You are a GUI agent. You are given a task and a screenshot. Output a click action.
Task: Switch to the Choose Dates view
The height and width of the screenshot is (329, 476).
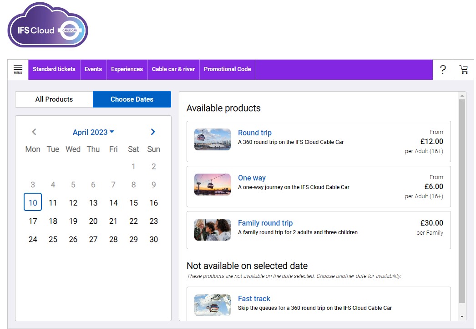[x=132, y=99]
